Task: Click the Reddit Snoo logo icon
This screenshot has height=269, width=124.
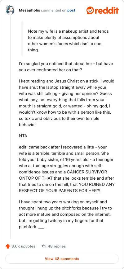Action: click(x=90, y=10)
